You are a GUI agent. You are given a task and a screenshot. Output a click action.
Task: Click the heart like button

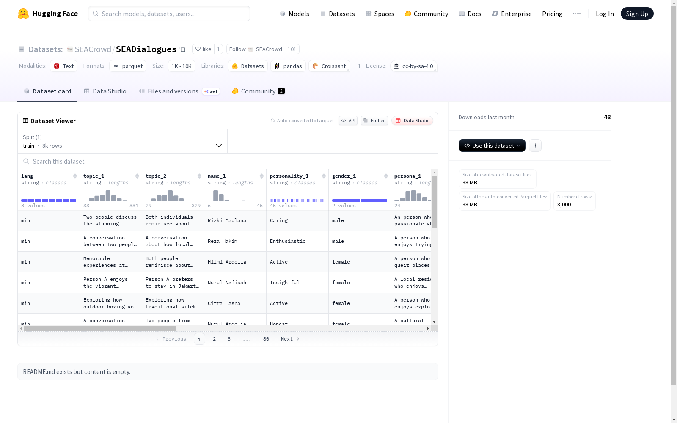point(203,49)
